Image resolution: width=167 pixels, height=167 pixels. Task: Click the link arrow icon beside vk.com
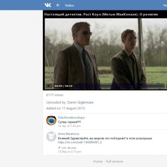59,148
